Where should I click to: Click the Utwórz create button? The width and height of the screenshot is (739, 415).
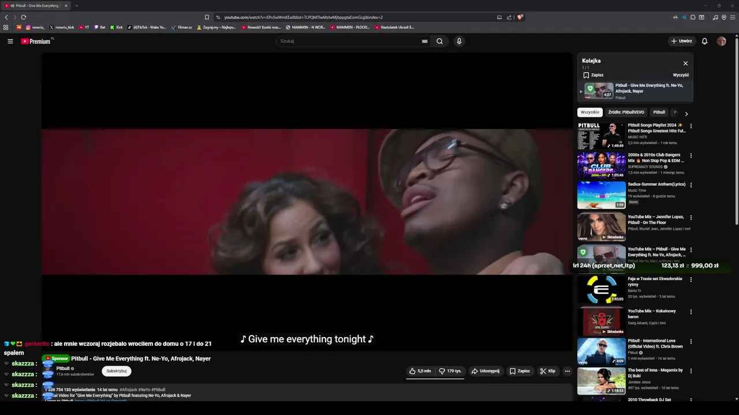(681, 41)
